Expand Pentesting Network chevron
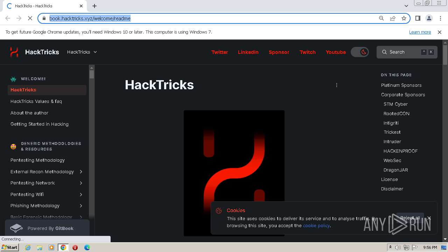The height and width of the screenshot is (252, 448). tap(81, 183)
